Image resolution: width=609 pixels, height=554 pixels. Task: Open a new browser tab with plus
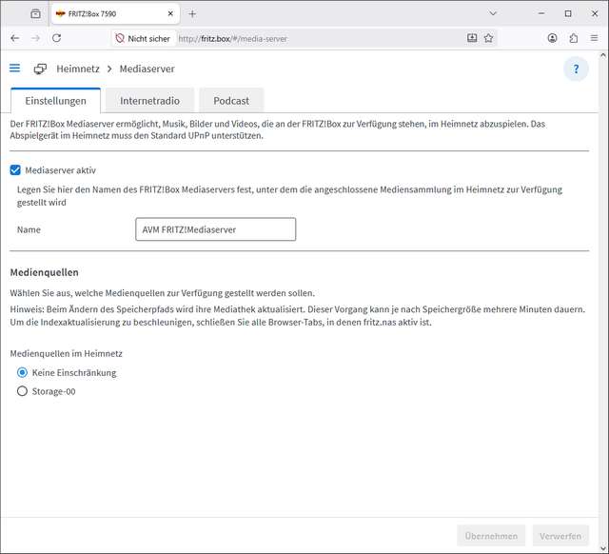coord(192,14)
